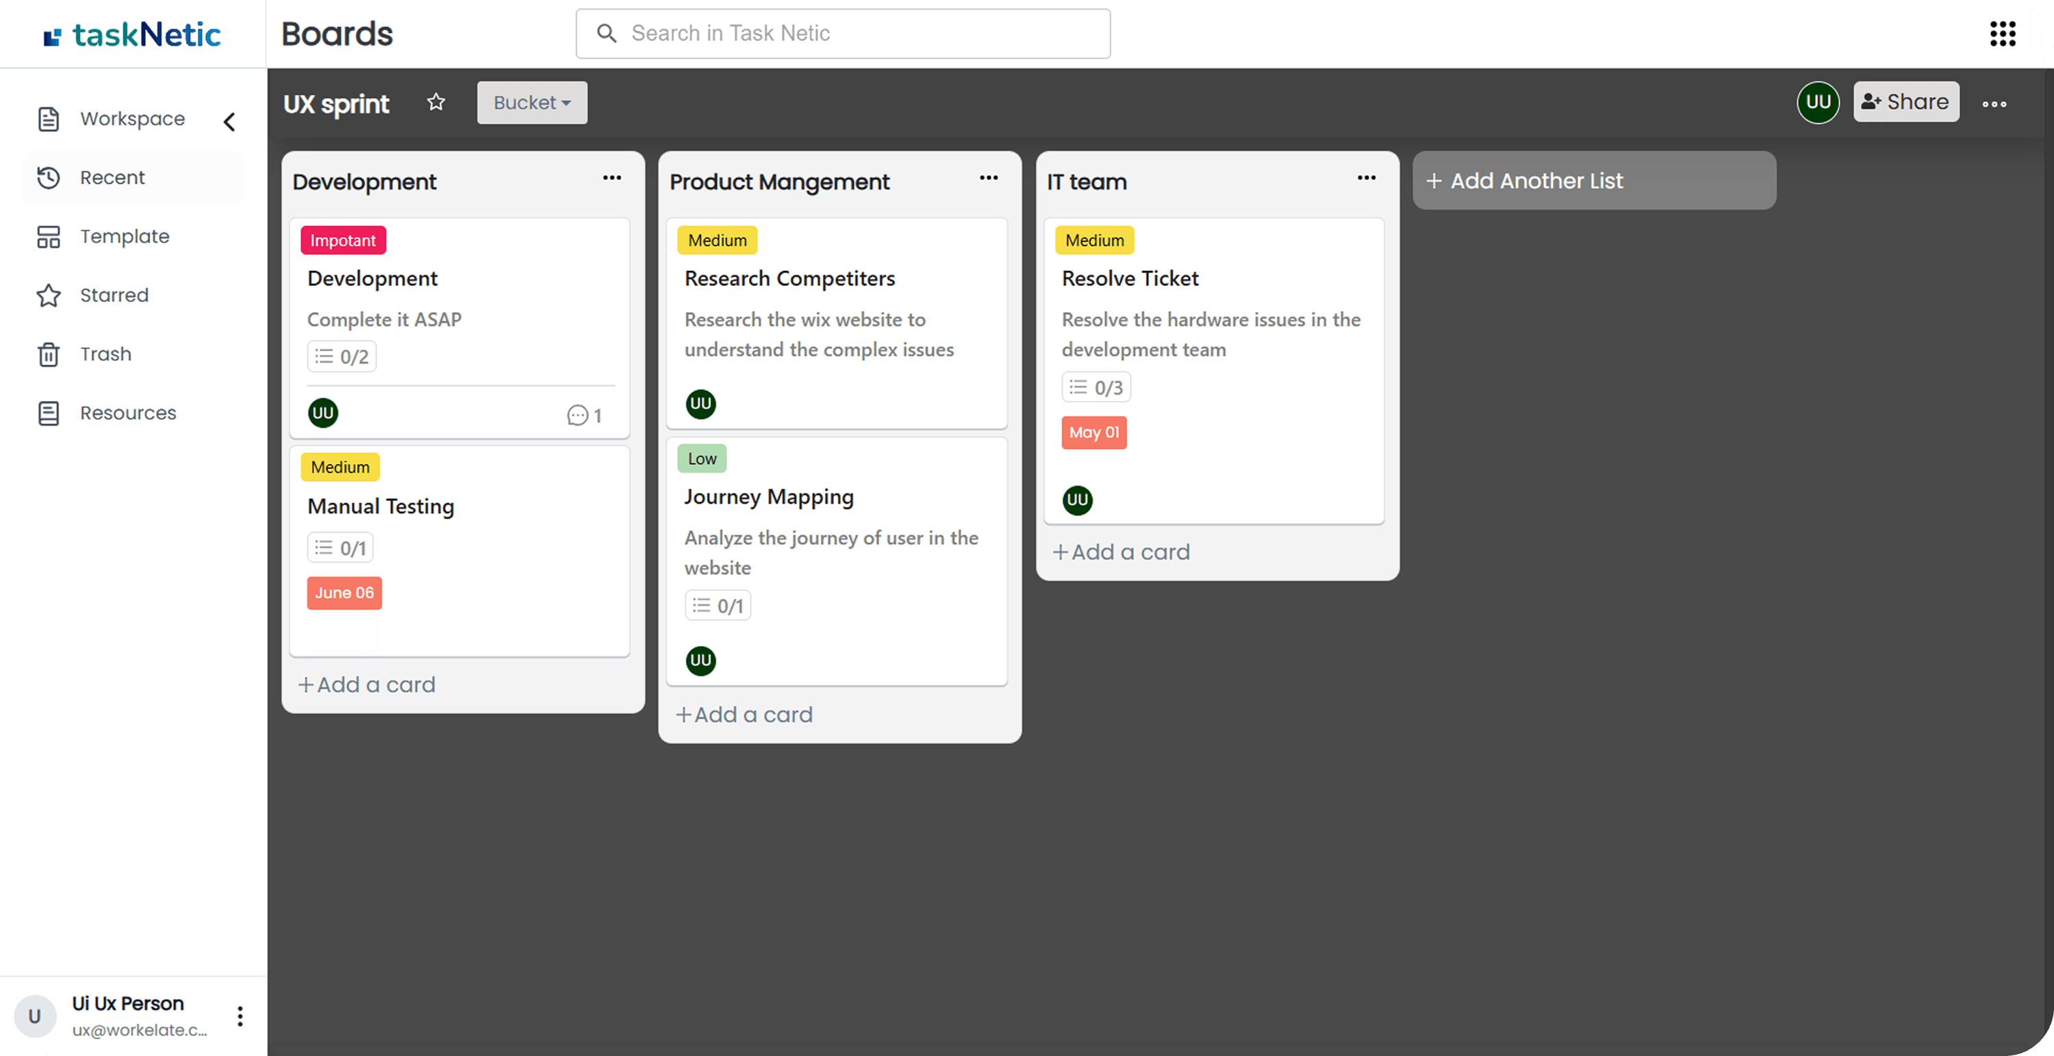2054x1056 pixels.
Task: Open the Recent section
Action: [112, 178]
